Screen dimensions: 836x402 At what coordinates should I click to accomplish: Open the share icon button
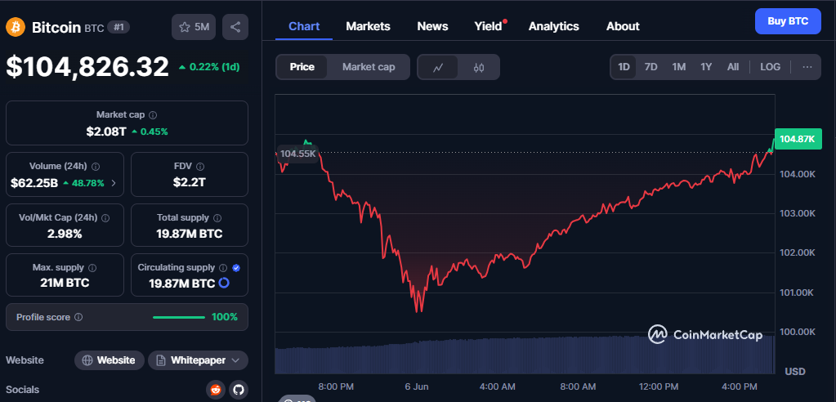[x=235, y=27]
